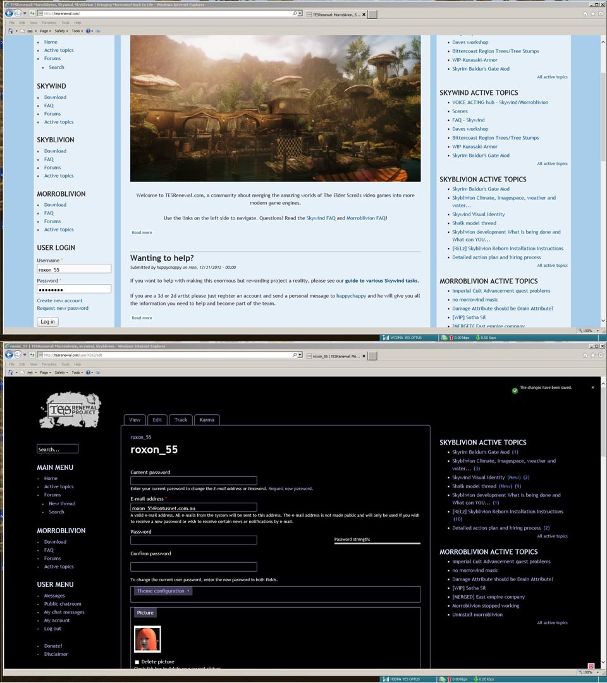Open 'VOICE ACTING hub - Skywind/Morroblivion' topic
Screen dimensions: 607x683
pyautogui.click(x=500, y=102)
